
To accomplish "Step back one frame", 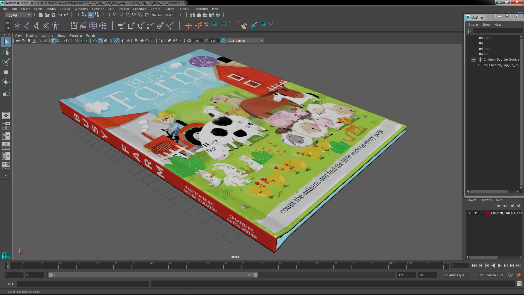I will click(481, 265).
